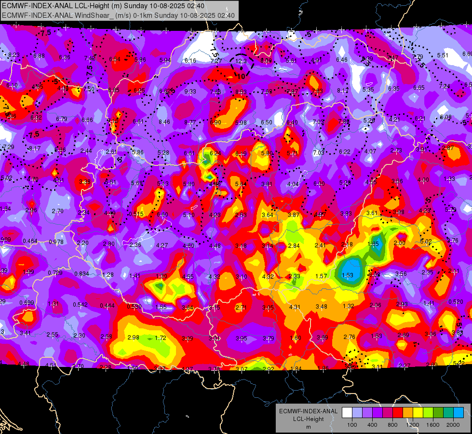Click the dark green legend swatch
The height and width of the screenshot is (434, 472).
438,413
